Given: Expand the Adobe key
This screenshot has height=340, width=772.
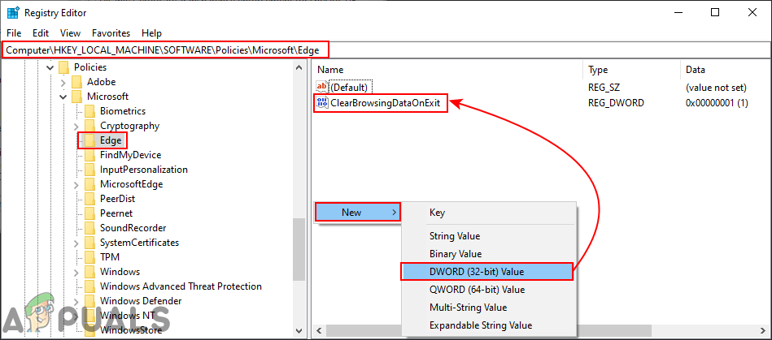Looking at the screenshot, I should tap(63, 82).
